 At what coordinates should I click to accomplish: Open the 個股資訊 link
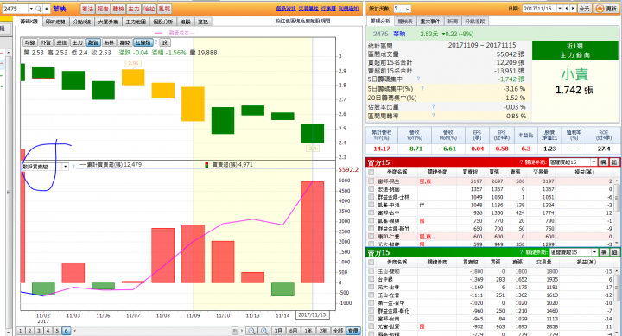pos(286,9)
